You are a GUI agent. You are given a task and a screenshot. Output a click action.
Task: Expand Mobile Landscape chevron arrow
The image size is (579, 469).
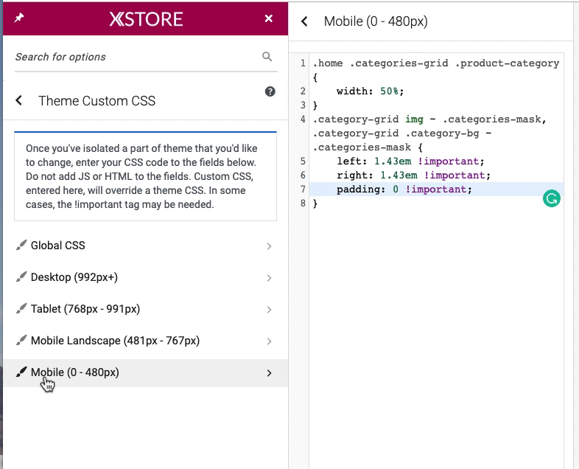269,341
